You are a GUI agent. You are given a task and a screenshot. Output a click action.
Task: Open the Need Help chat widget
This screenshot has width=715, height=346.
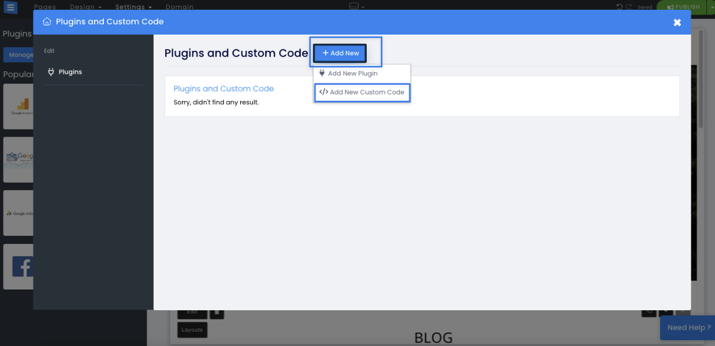pyautogui.click(x=687, y=328)
